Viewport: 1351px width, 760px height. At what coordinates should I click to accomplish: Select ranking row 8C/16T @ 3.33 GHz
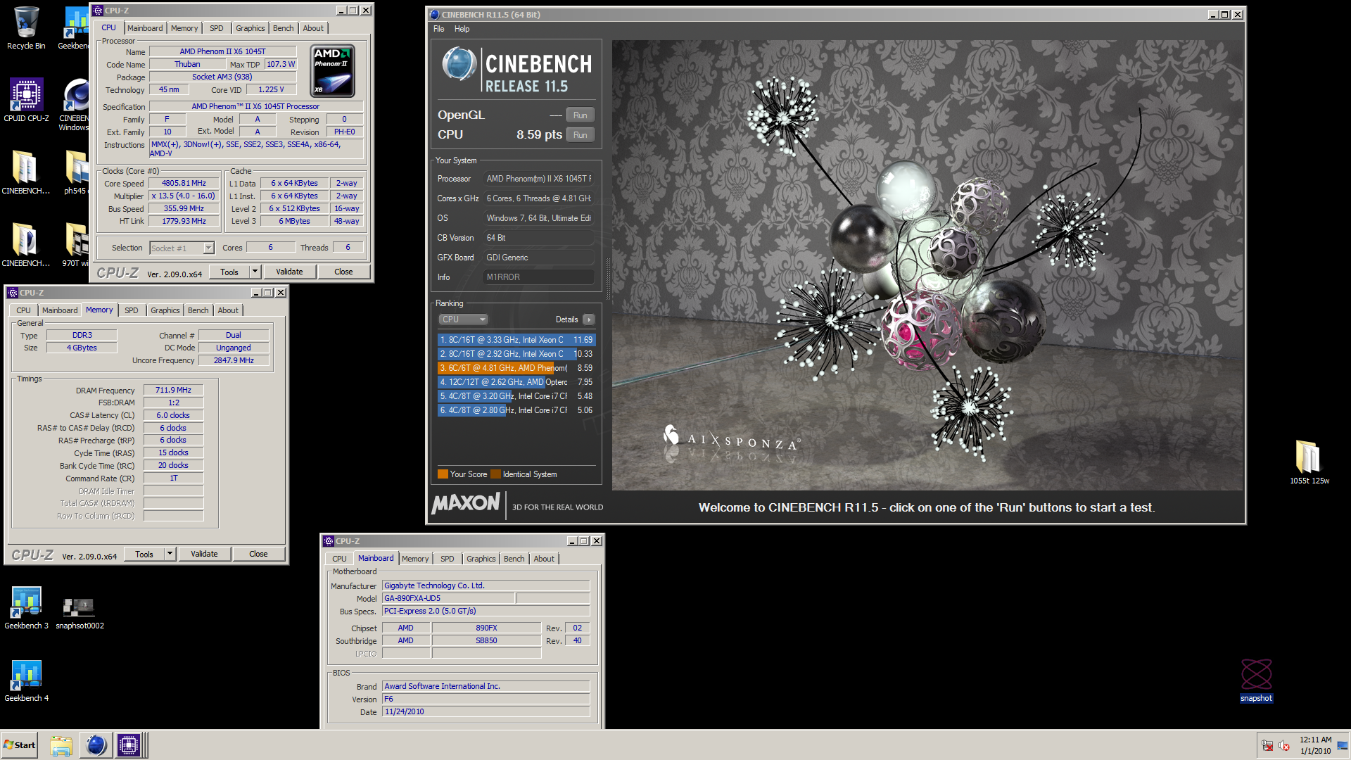[516, 340]
